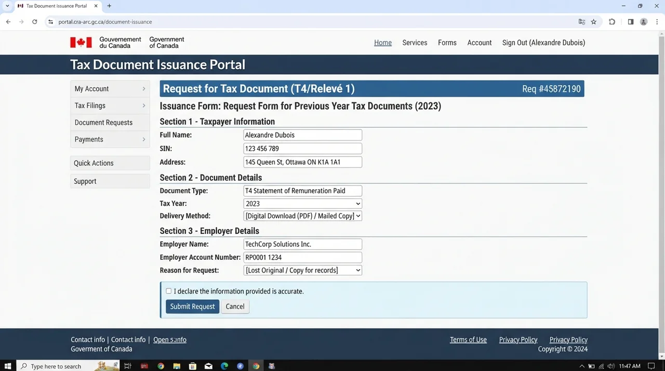Expand My Account in the sidebar
The width and height of the screenshot is (665, 371).
pos(110,89)
